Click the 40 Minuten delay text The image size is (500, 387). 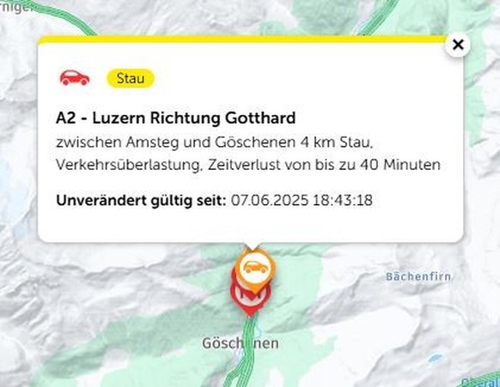(x=400, y=165)
